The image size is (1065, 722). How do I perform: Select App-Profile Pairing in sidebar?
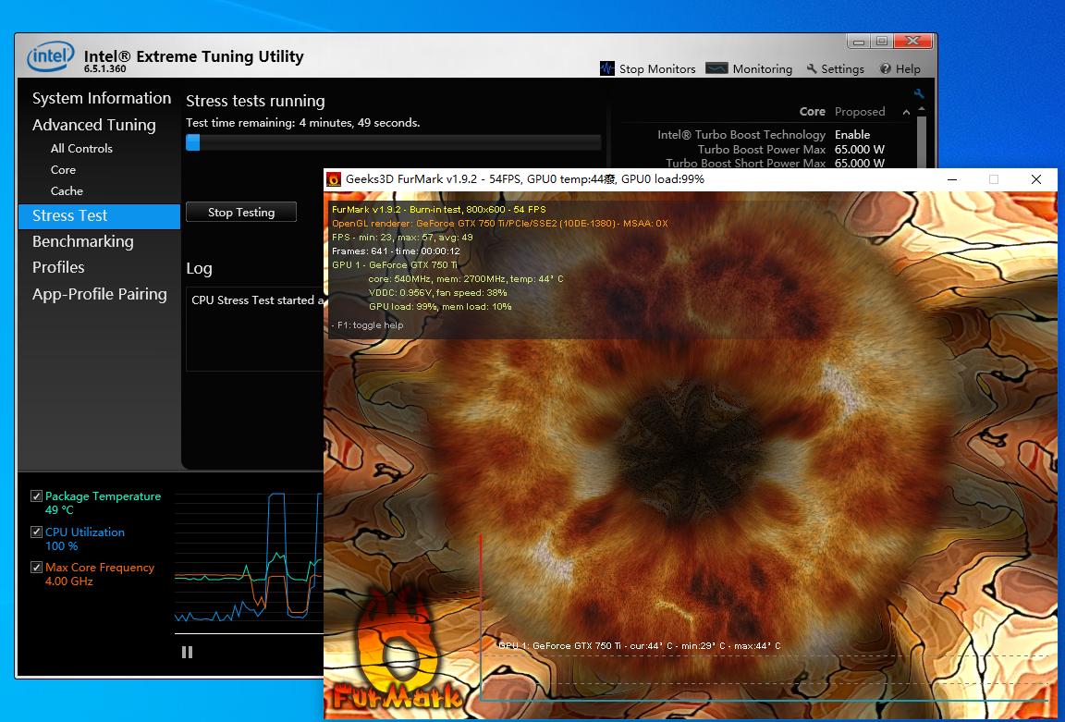99,294
